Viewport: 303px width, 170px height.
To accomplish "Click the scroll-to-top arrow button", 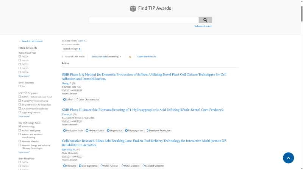I will 288,158.
